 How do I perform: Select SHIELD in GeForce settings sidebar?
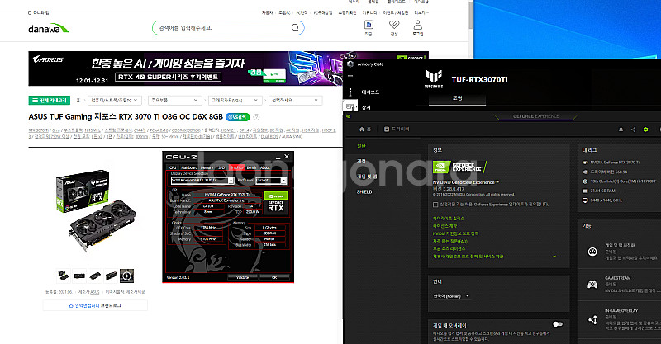pyautogui.click(x=364, y=191)
